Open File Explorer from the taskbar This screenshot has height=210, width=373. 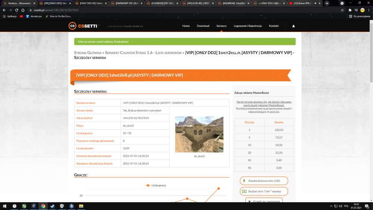[x=81, y=206]
